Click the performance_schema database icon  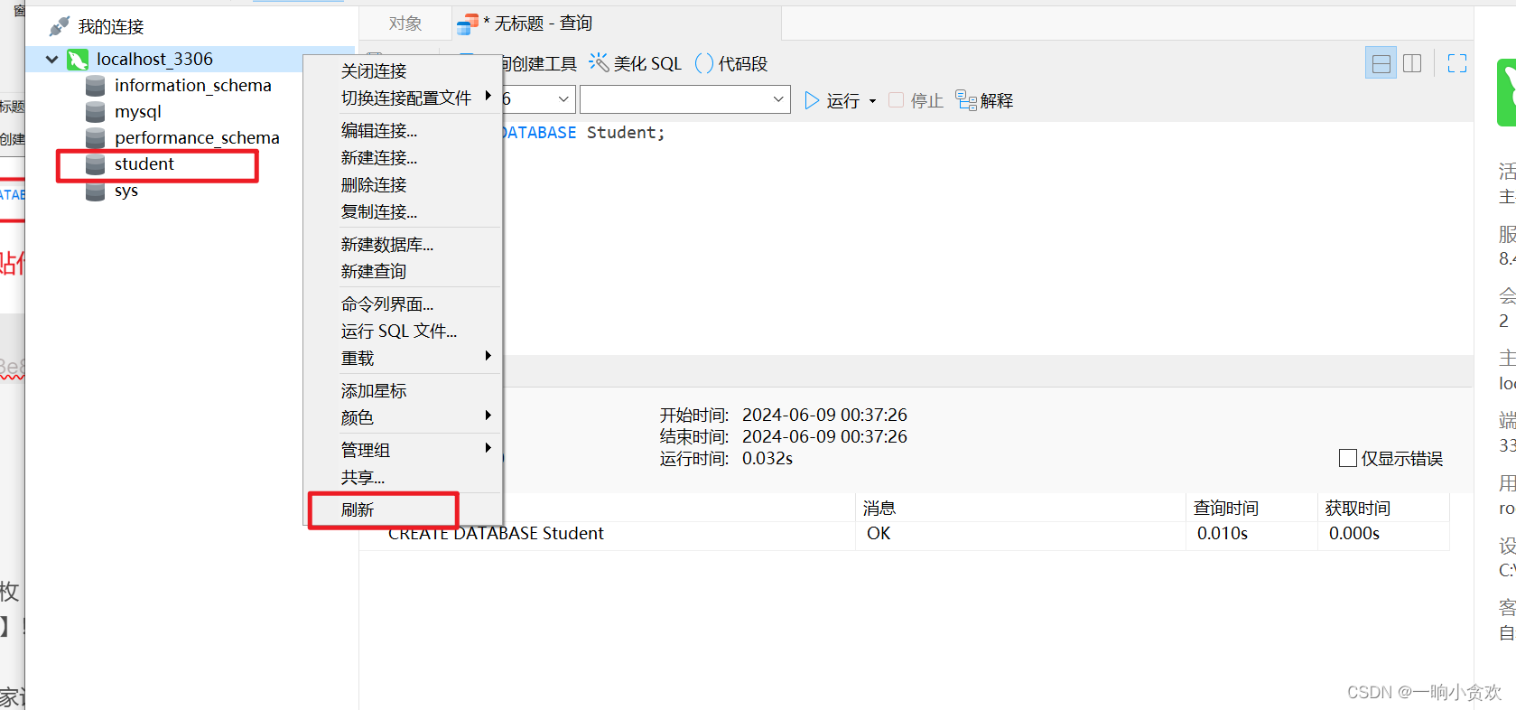click(x=95, y=138)
